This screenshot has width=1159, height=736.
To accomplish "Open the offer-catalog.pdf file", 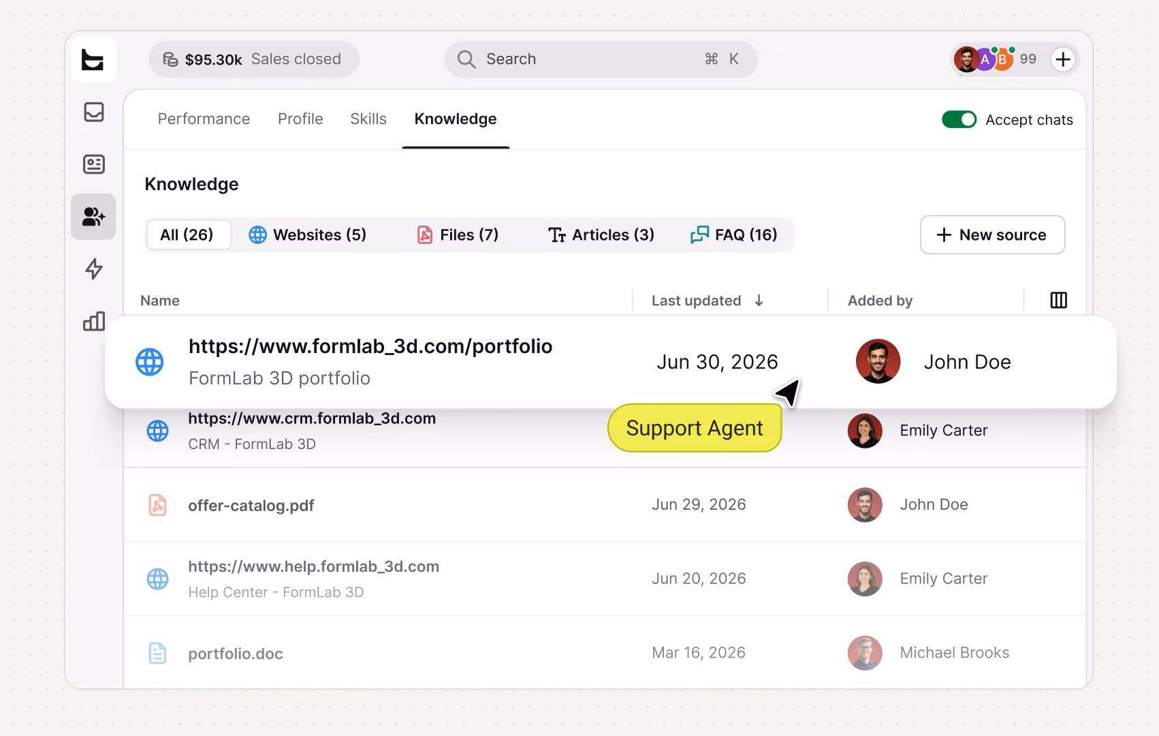I will tap(251, 506).
